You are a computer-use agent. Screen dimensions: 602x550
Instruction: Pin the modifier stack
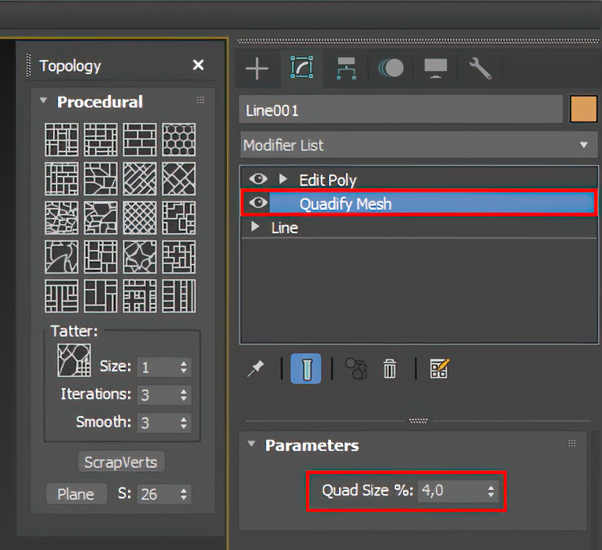click(256, 369)
